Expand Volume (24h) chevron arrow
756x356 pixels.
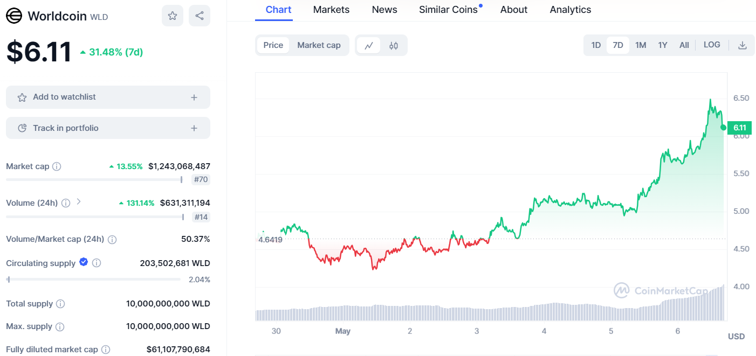[x=79, y=202]
